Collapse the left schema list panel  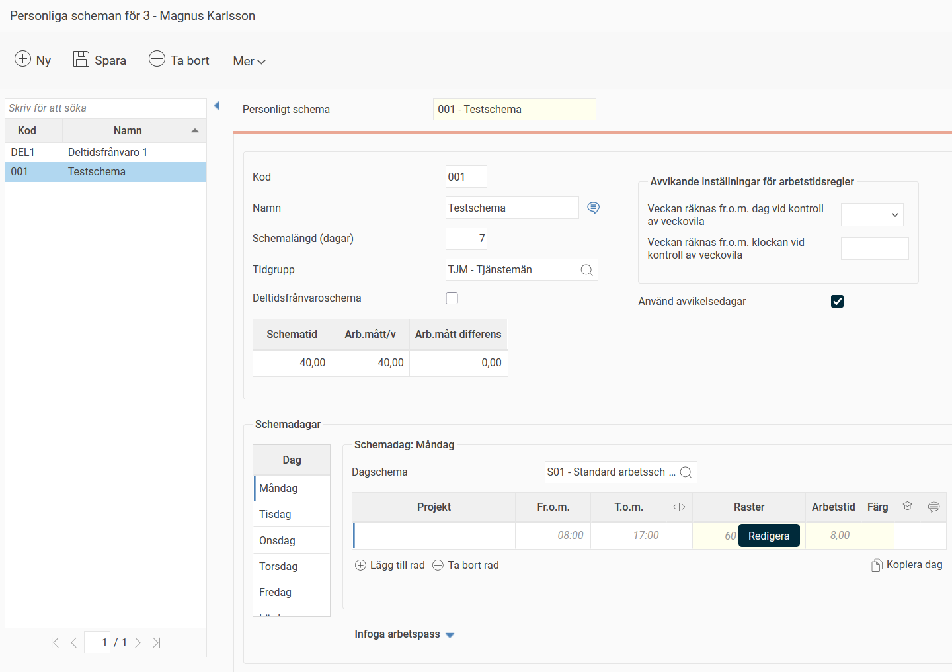coord(217,106)
